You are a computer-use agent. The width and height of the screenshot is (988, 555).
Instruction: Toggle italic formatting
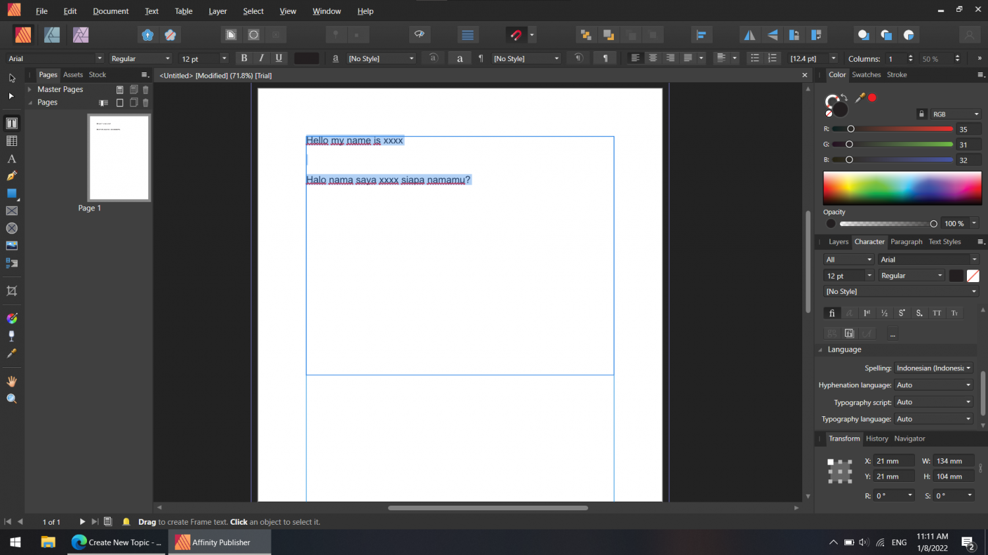(261, 58)
